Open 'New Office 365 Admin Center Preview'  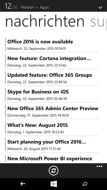(52, 111)
